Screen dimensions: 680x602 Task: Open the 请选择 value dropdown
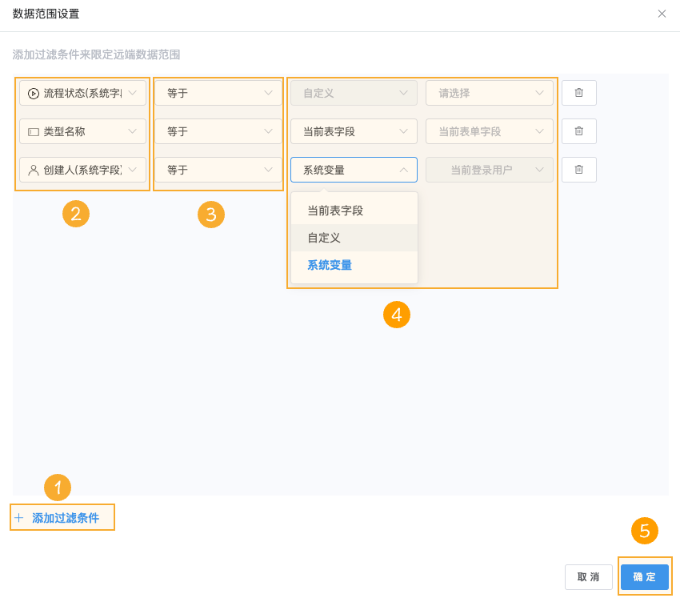[490, 93]
